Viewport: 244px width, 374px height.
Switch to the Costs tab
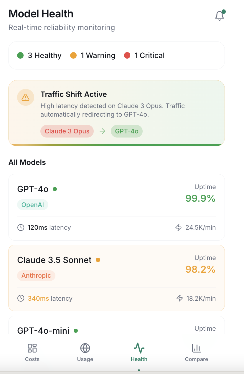click(32, 352)
